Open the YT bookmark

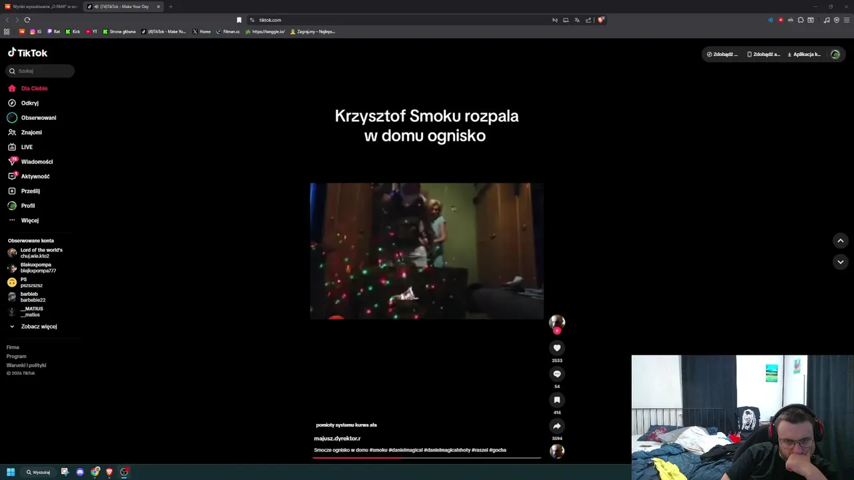click(91, 31)
